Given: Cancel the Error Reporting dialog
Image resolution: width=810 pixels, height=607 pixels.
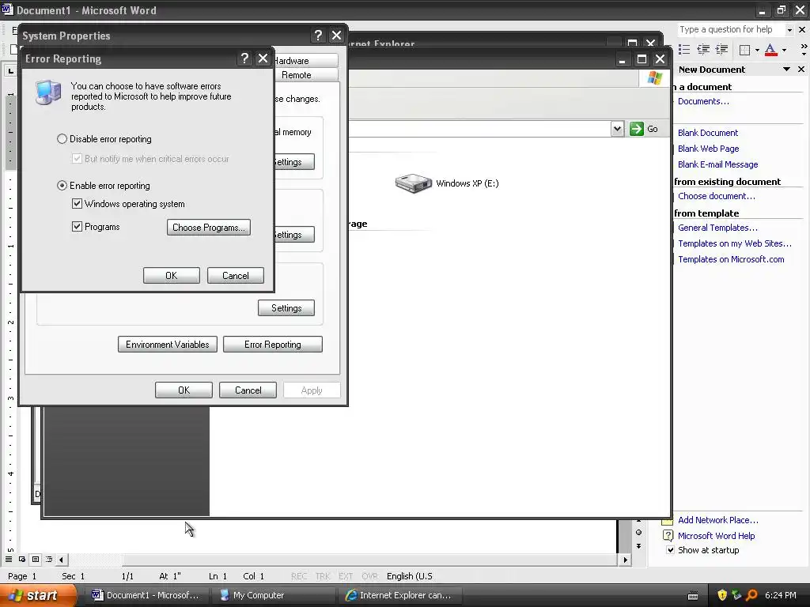Looking at the screenshot, I should pos(236,276).
